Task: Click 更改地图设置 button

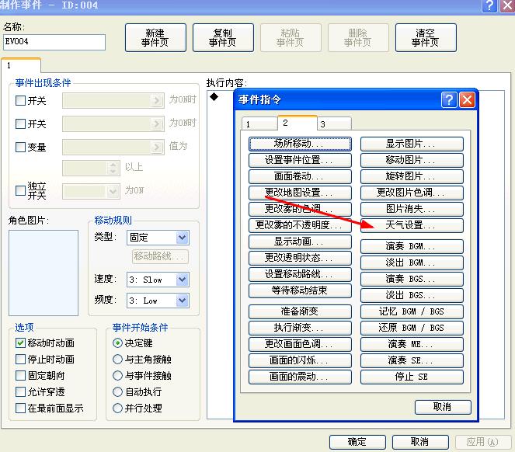Action: click(x=300, y=193)
